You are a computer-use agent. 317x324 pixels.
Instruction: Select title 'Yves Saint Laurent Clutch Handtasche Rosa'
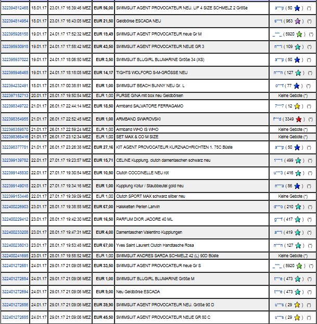155,245
